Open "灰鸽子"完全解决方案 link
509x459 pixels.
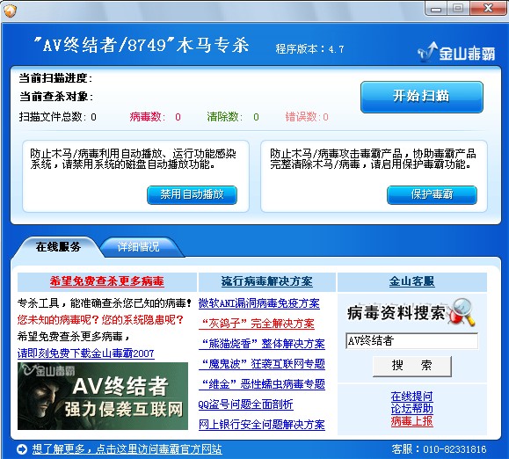[x=257, y=324]
